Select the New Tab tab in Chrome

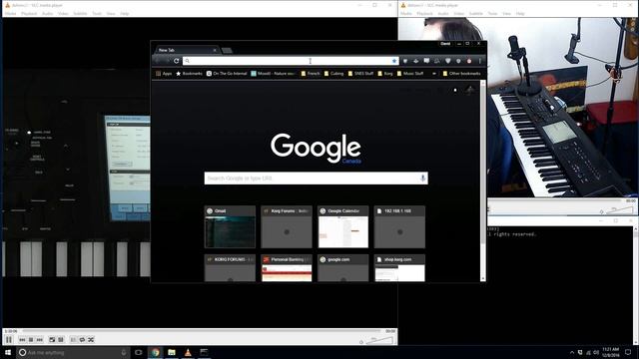click(x=187, y=50)
